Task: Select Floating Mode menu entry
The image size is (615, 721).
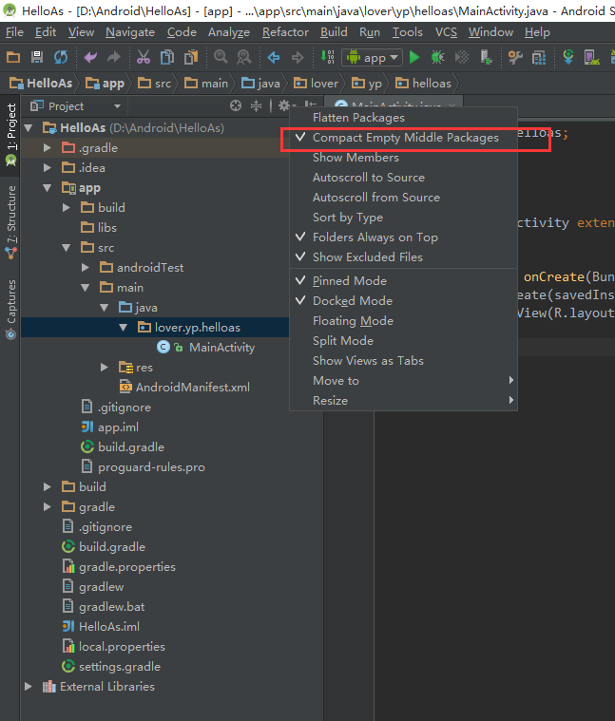Action: coord(403,321)
